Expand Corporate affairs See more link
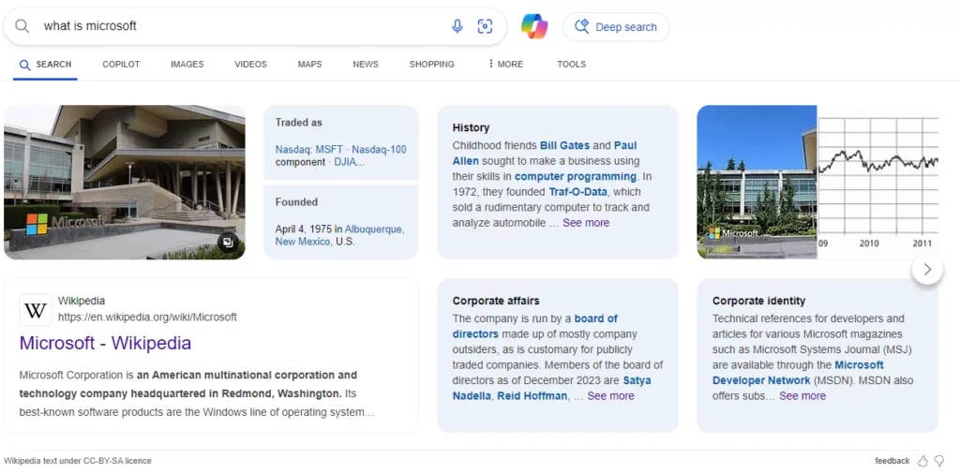 (x=610, y=396)
